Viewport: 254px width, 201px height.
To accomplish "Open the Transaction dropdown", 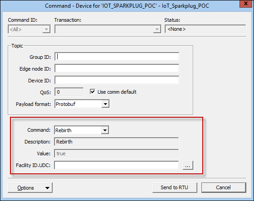I will (x=157, y=29).
